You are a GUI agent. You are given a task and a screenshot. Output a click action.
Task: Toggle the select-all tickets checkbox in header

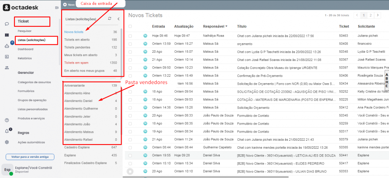(x=130, y=26)
